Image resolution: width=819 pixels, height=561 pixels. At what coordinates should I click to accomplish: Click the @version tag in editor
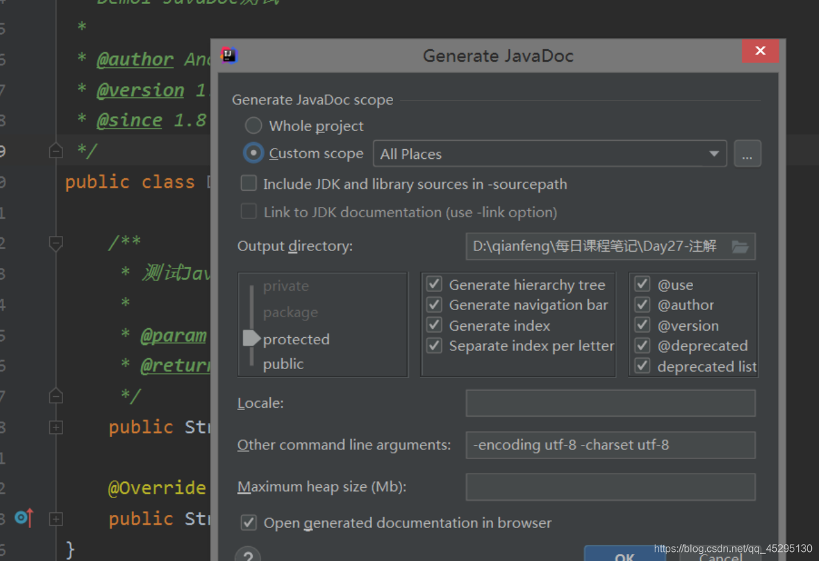(140, 90)
